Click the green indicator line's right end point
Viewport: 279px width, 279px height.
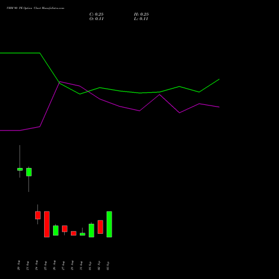219,79
